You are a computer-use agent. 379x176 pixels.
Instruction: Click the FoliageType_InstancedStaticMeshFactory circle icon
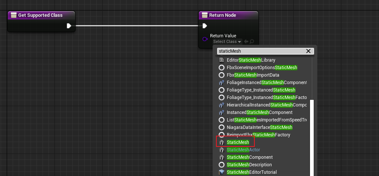pos(222,97)
